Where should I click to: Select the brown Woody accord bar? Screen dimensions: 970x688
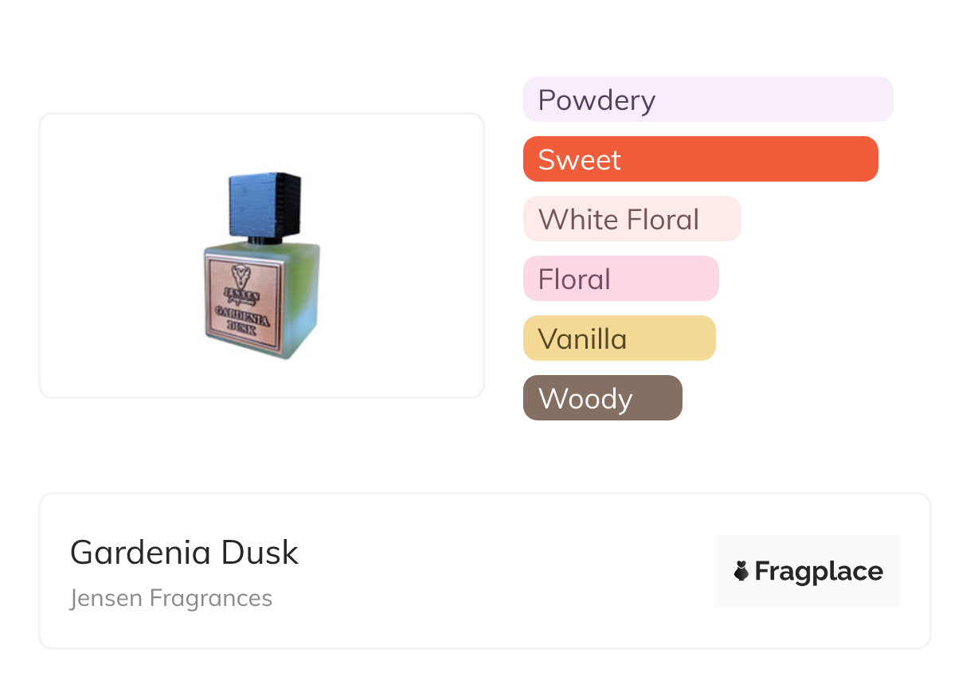tap(602, 398)
